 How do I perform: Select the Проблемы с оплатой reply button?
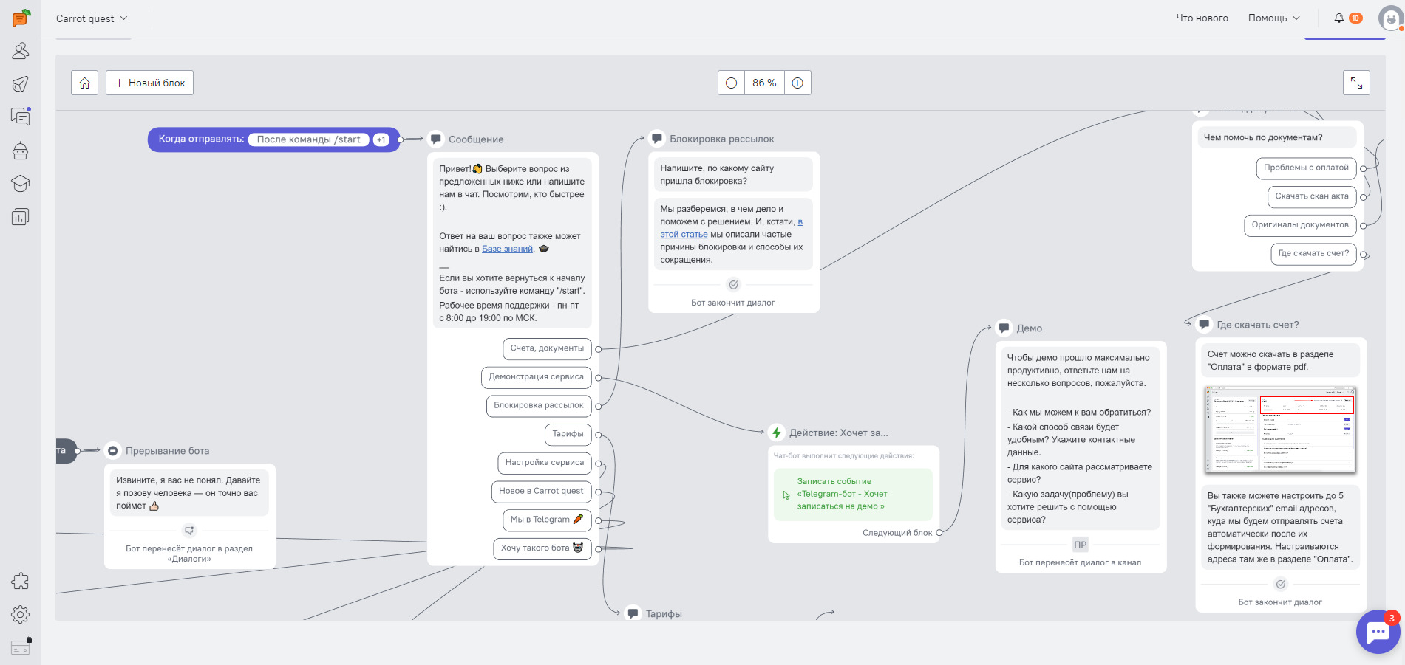click(x=1306, y=168)
